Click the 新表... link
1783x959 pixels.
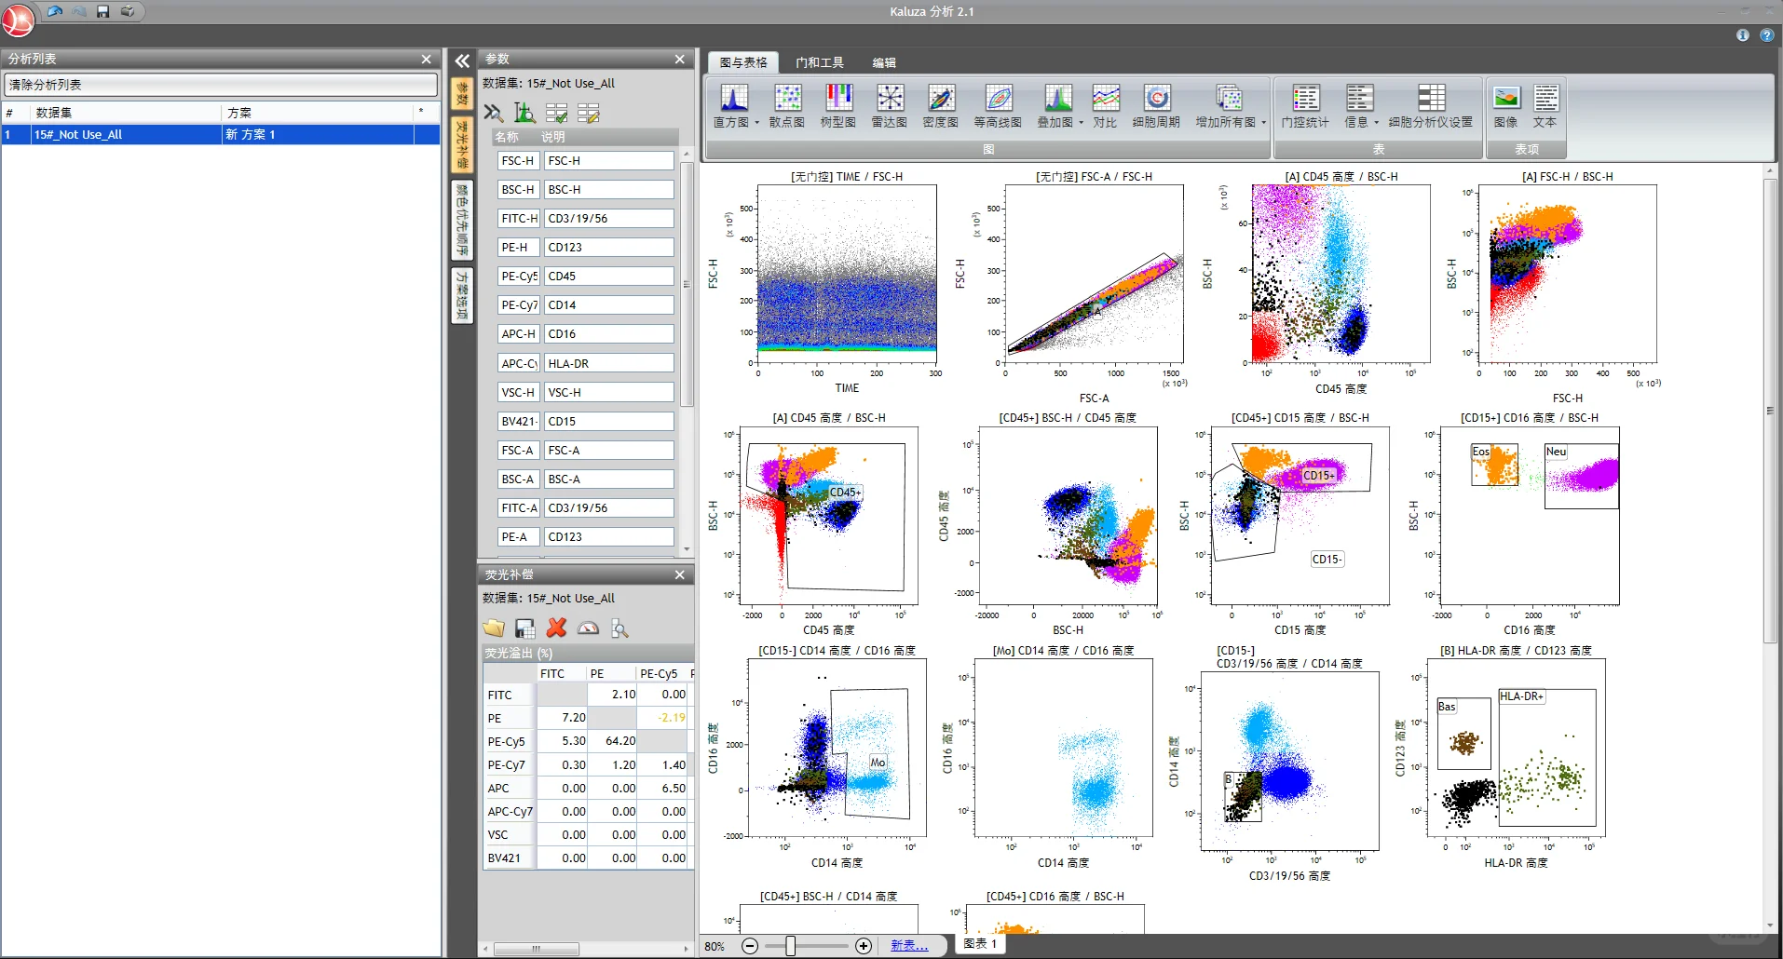(x=909, y=946)
